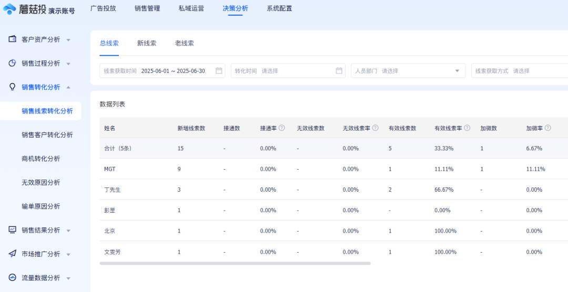The image size is (568, 292).
Task: Open the 广告投放 top menu
Action: pos(103,8)
